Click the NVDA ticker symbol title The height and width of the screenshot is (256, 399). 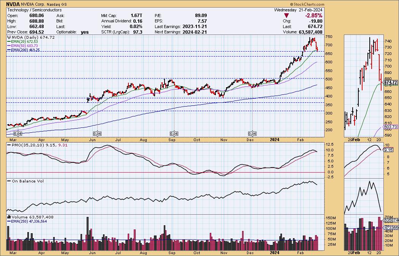(13, 4)
